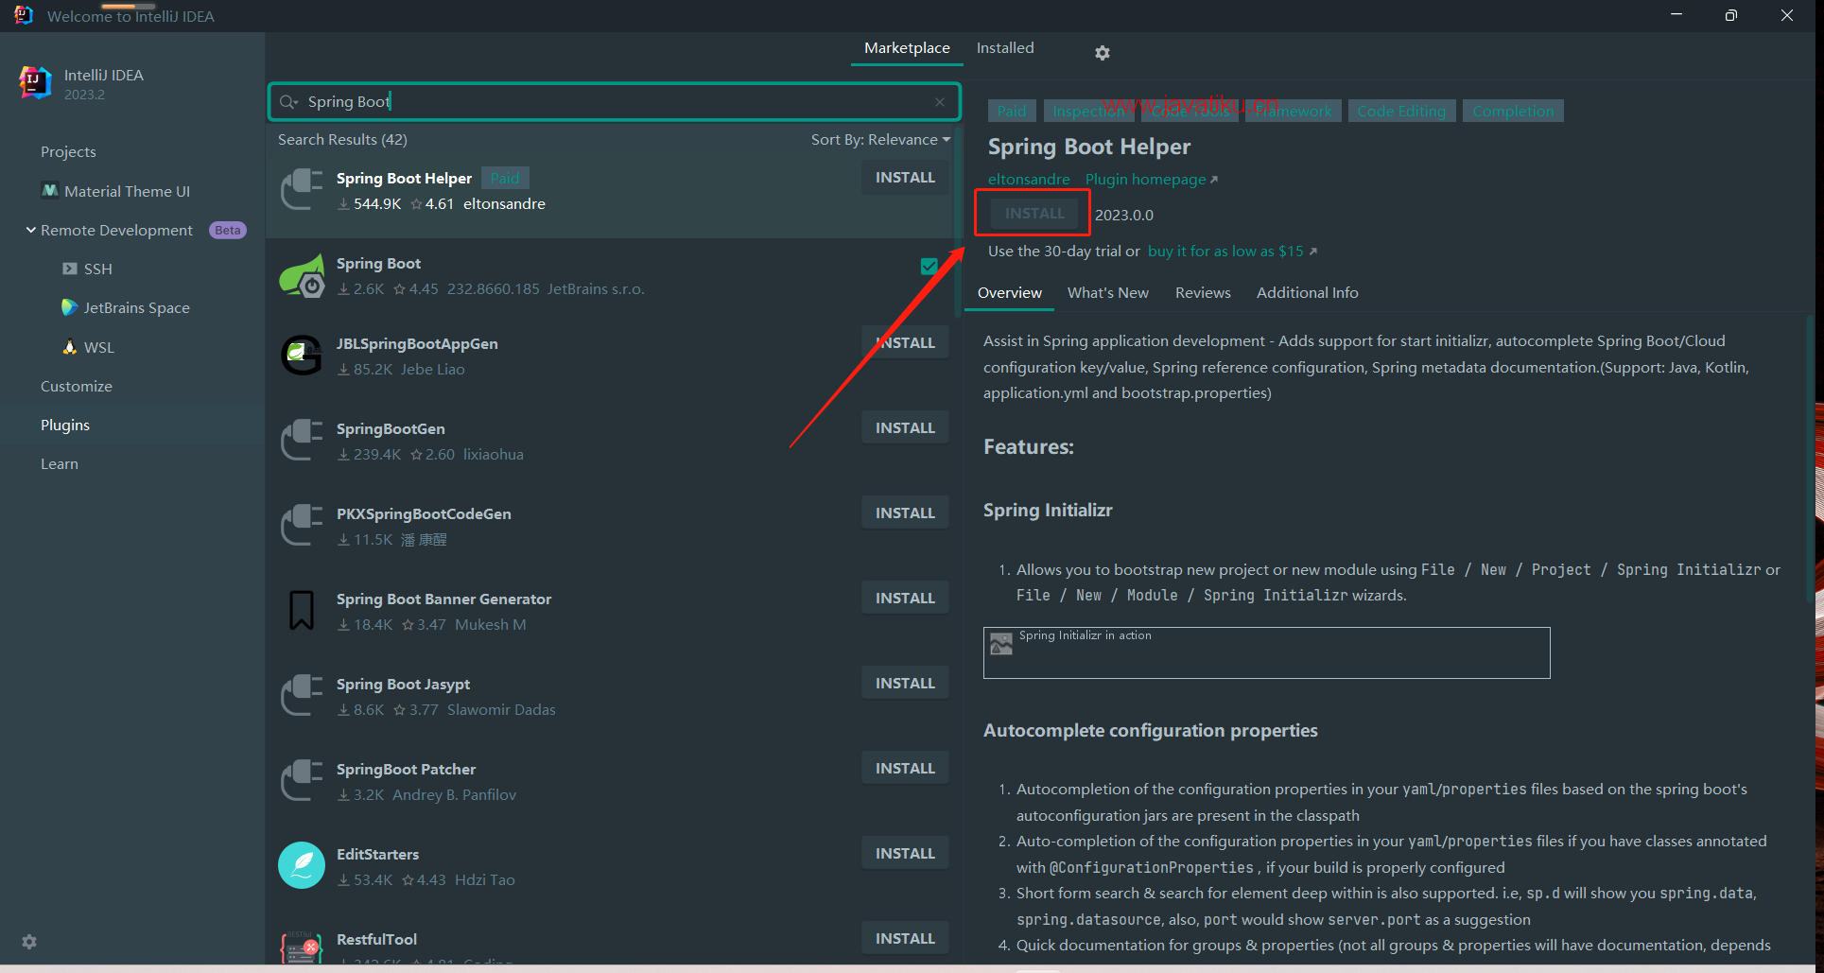Viewport: 1824px width, 973px height.
Task: Install the RestfulTool plugin
Action: pos(905,939)
